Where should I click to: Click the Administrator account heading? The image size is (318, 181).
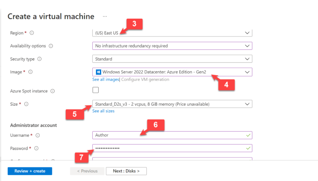pyautogui.click(x=34, y=125)
